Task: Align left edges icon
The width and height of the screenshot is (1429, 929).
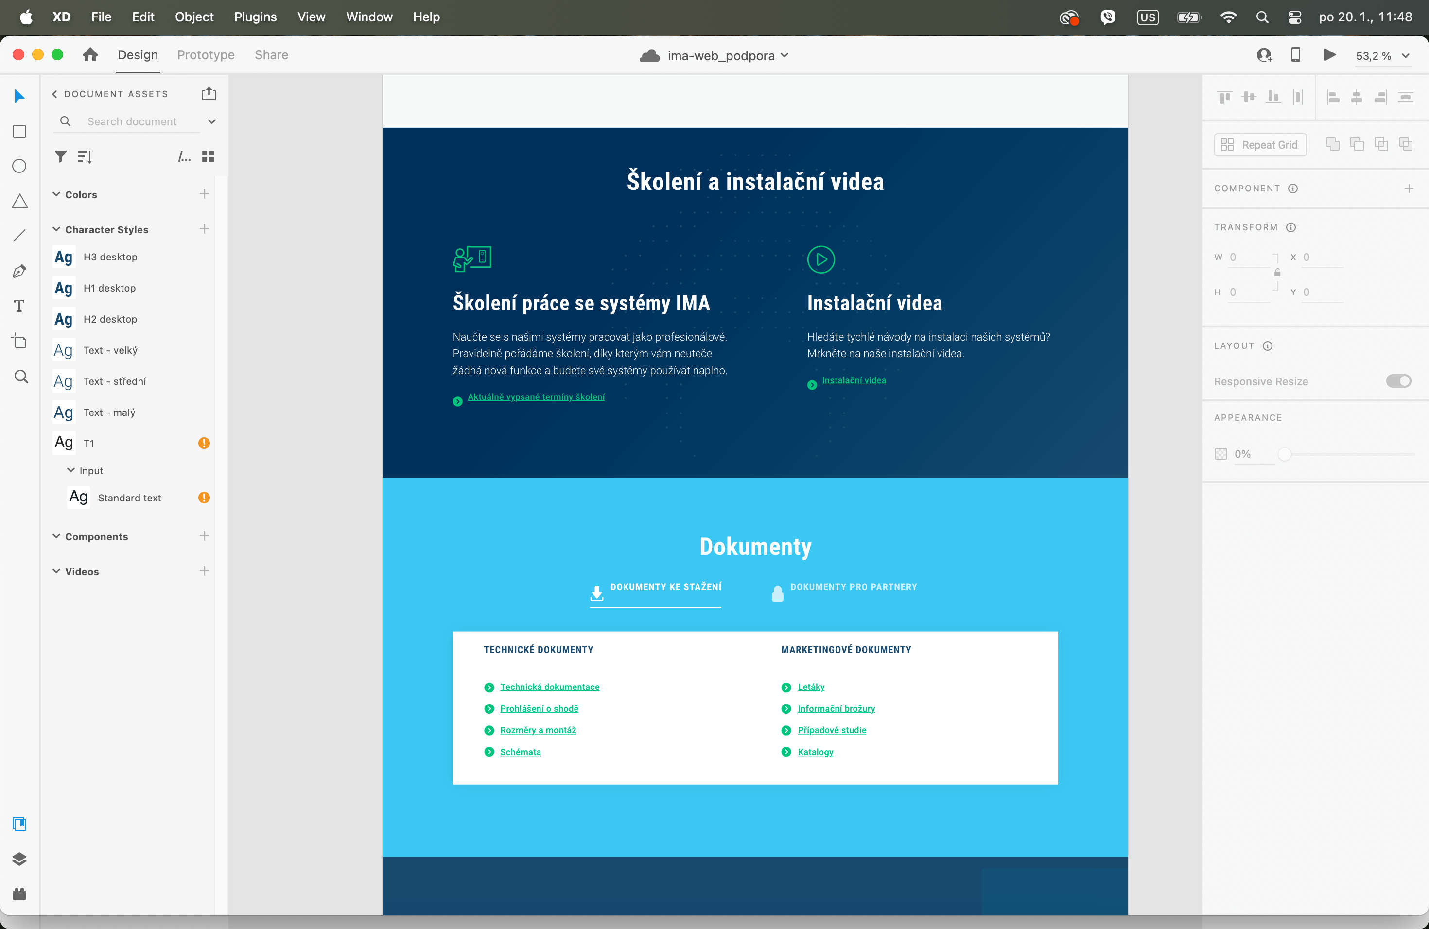Action: 1333,97
